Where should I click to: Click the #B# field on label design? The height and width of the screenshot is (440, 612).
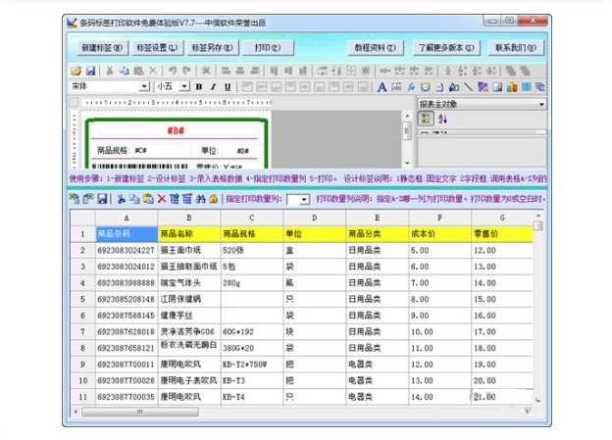click(176, 130)
